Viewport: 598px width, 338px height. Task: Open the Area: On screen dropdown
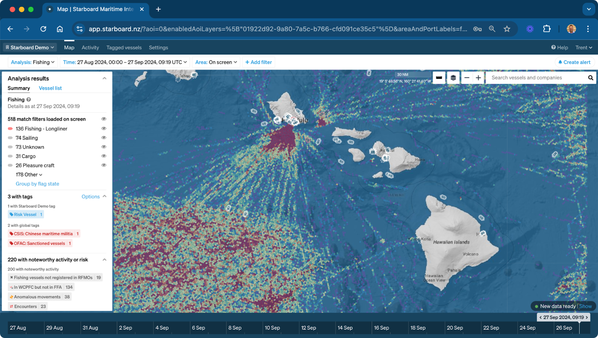point(216,62)
